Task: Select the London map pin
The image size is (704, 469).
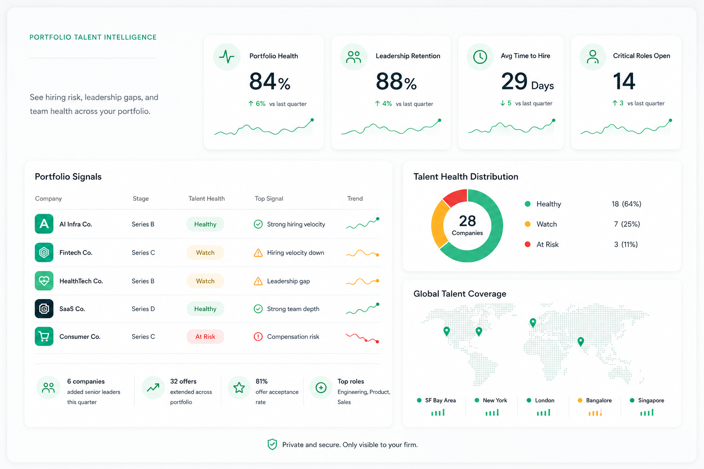Action: [x=533, y=322]
